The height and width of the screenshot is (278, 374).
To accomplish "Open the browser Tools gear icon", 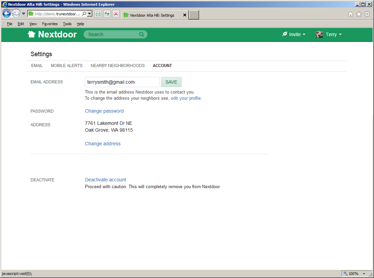I will (367, 14).
